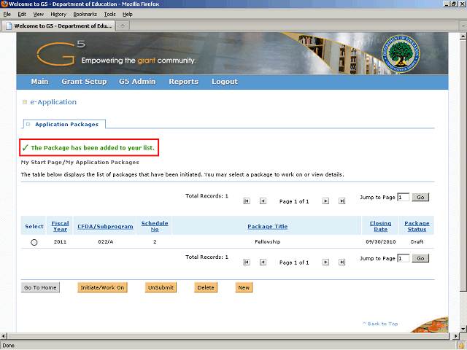The image size is (467, 350).
Task: Open the Tools menu
Action: [109, 15]
